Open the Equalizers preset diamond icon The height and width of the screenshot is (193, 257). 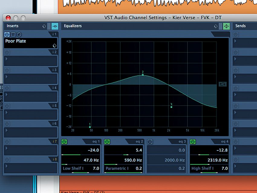click(x=216, y=26)
